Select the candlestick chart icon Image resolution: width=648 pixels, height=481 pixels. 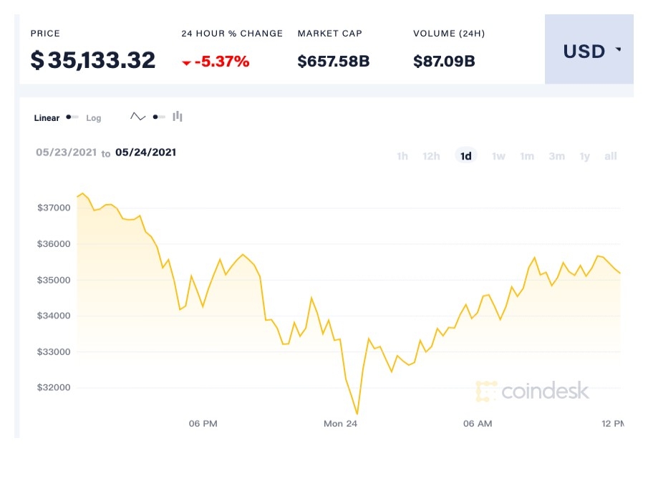(x=178, y=116)
